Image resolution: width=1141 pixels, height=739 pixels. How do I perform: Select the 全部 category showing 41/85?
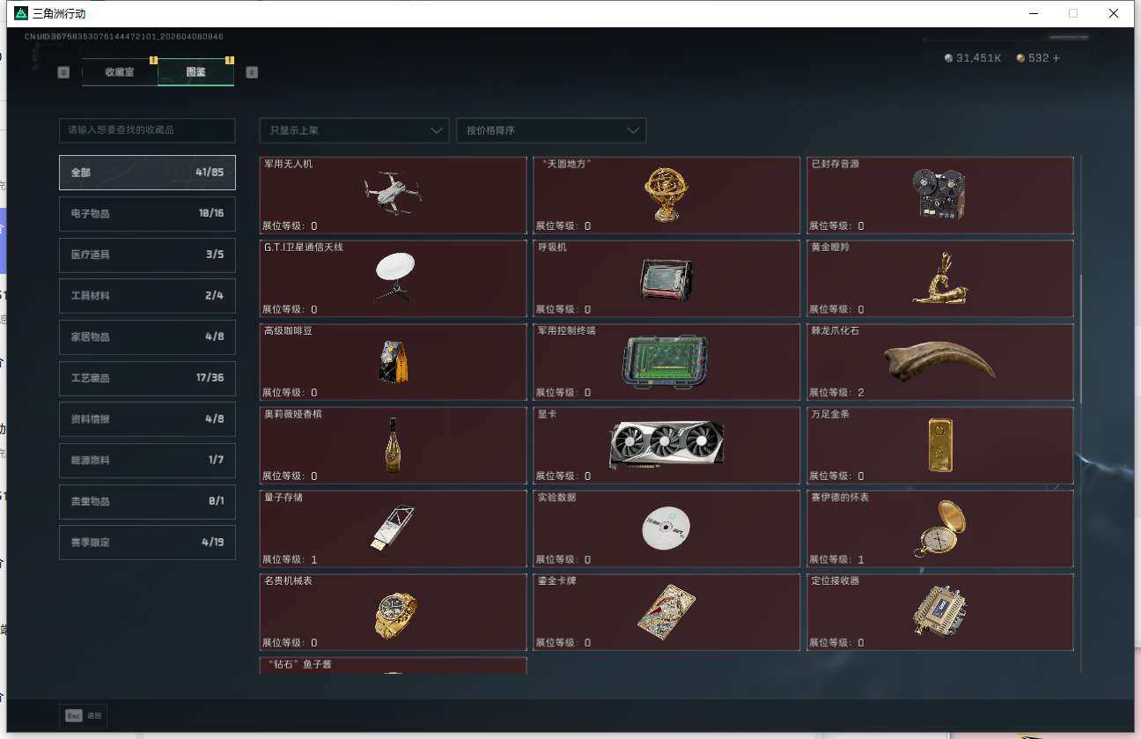(x=147, y=173)
